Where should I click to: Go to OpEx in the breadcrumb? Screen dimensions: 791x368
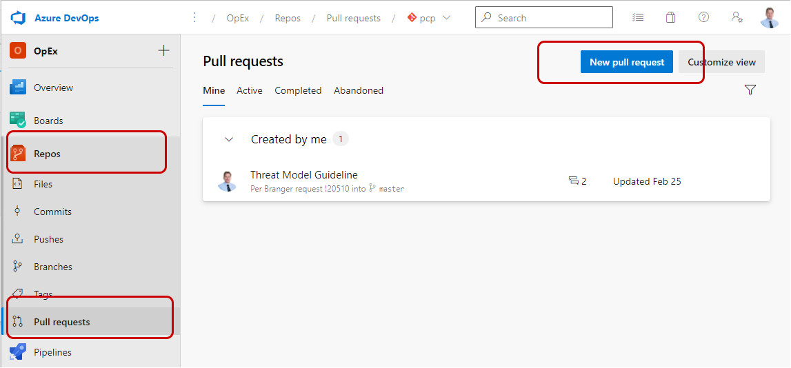click(x=238, y=18)
